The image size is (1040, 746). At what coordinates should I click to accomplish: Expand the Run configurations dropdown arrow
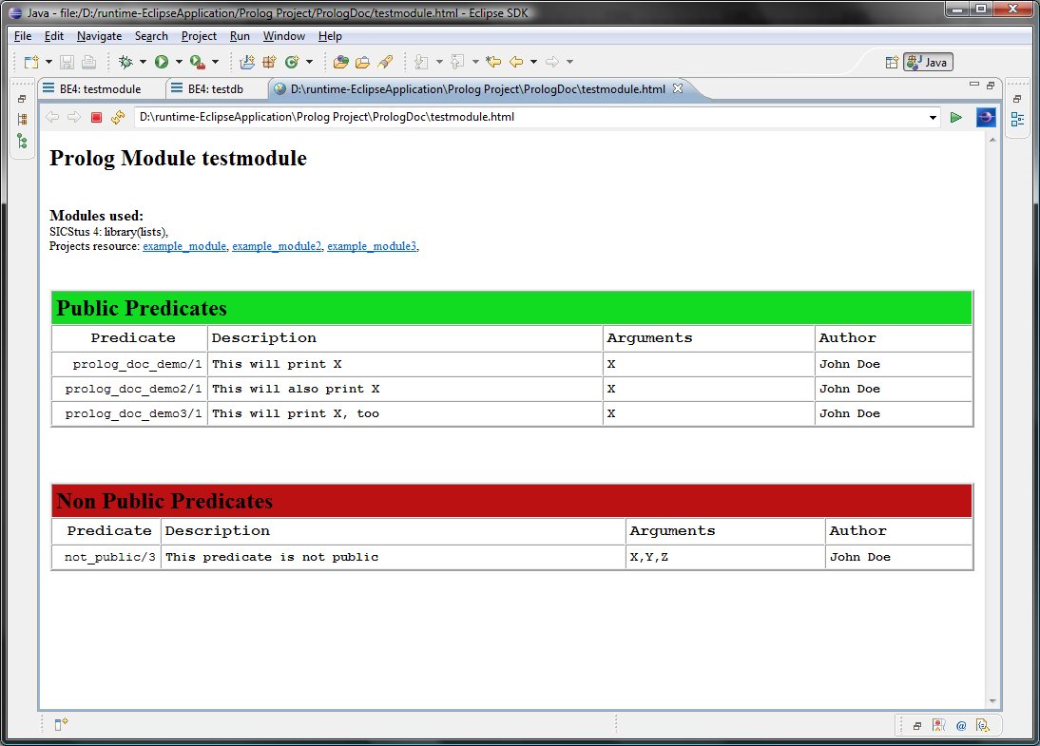coord(179,62)
